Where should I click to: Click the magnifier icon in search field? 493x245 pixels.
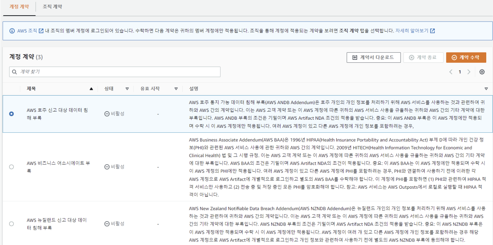[x=15, y=72]
